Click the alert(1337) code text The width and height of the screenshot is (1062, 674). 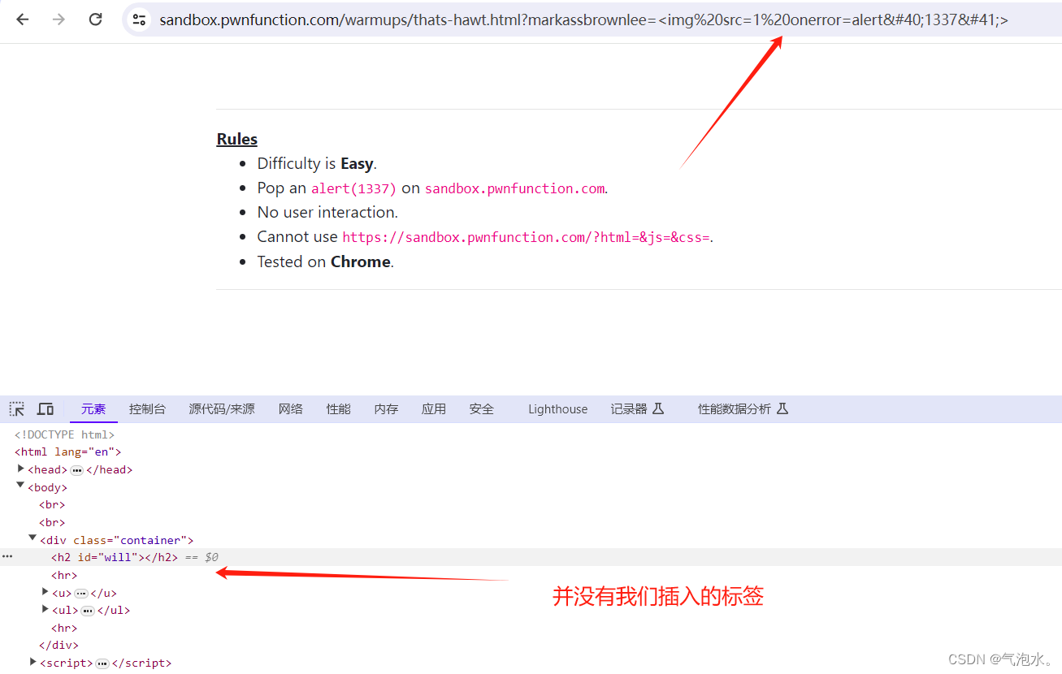[353, 188]
